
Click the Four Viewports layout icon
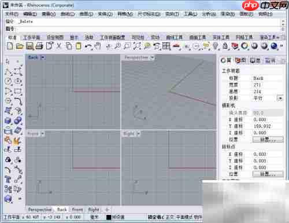(166, 46)
